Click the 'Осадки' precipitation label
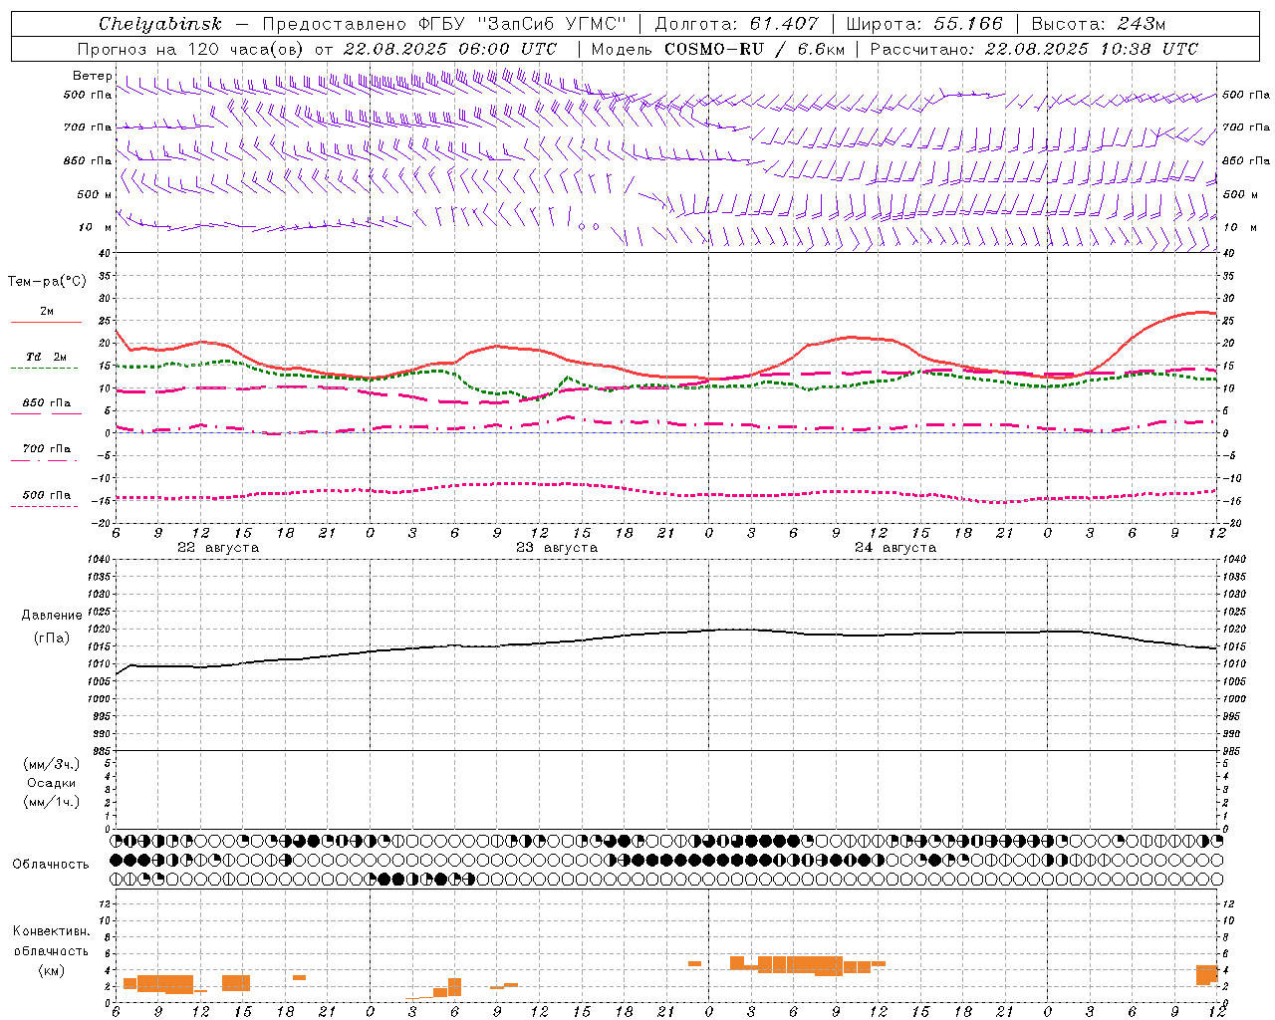The height and width of the screenshot is (1020, 1275). pyautogui.click(x=52, y=783)
